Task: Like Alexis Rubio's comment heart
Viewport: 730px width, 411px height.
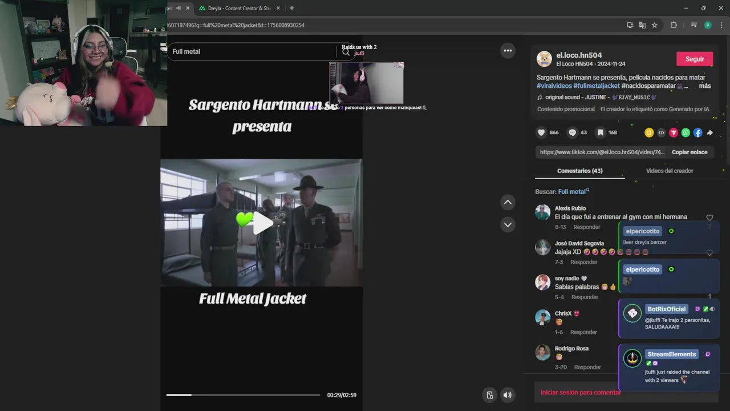Action: (709, 217)
